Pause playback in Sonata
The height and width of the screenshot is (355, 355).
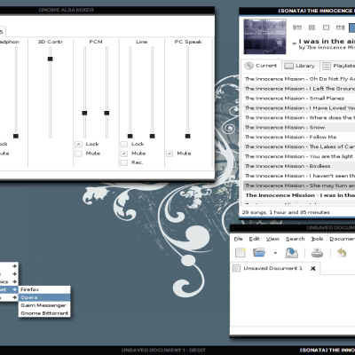click(x=312, y=28)
